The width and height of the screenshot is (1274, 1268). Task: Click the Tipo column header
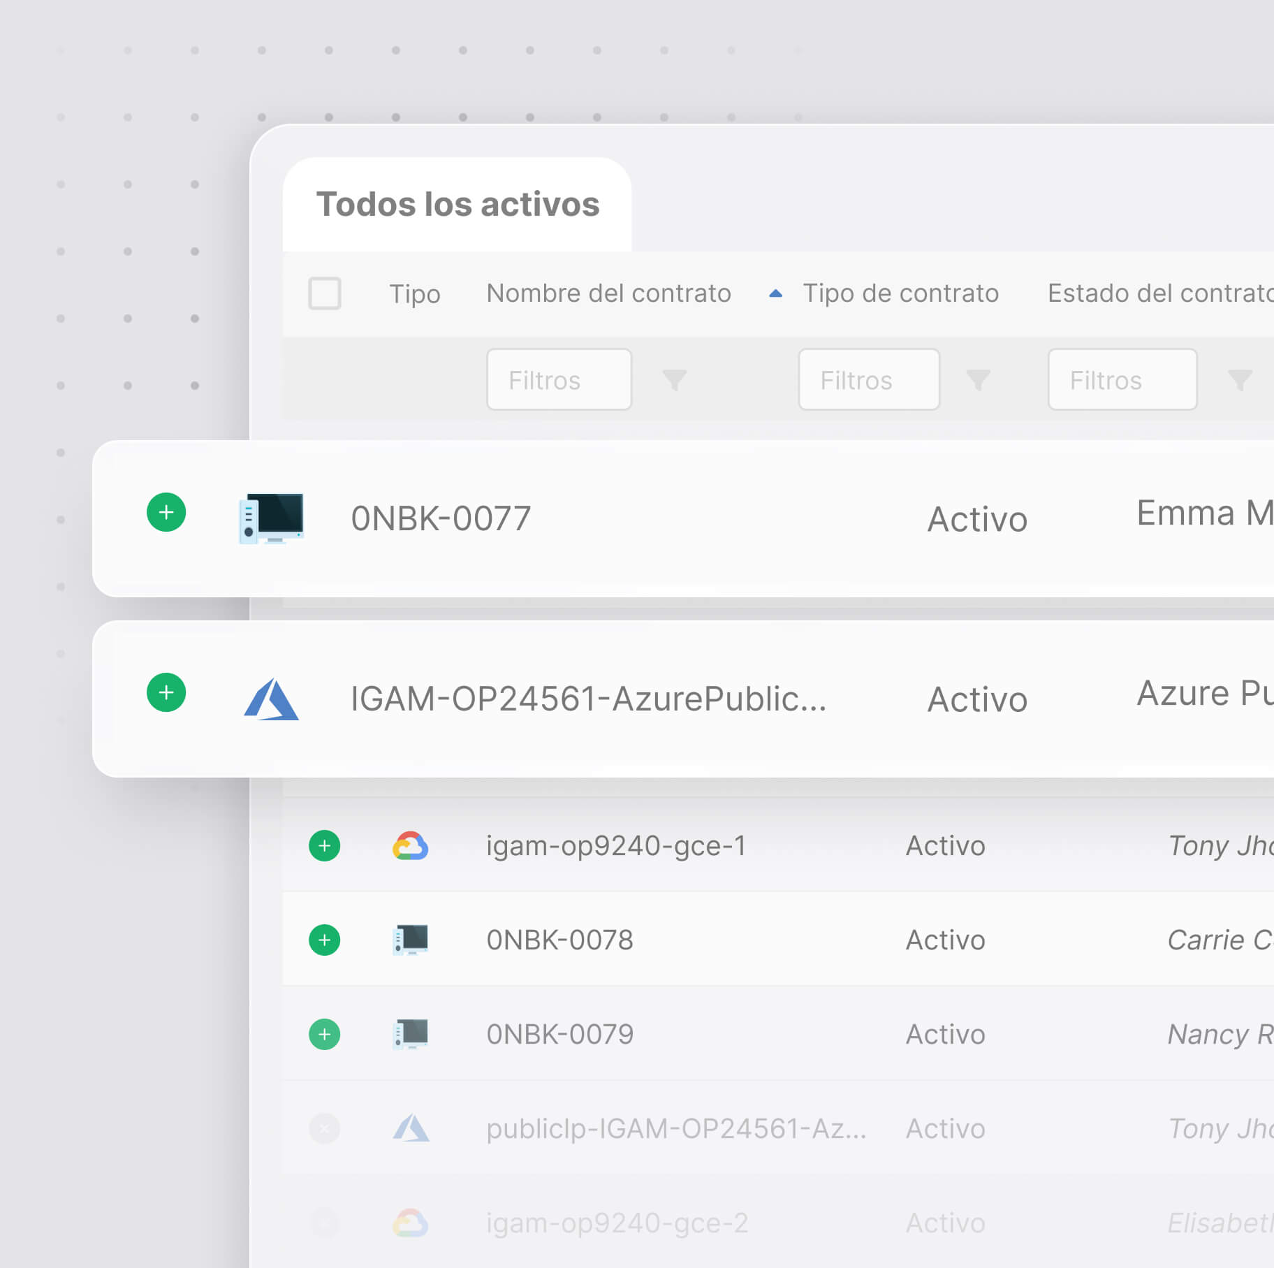click(415, 293)
